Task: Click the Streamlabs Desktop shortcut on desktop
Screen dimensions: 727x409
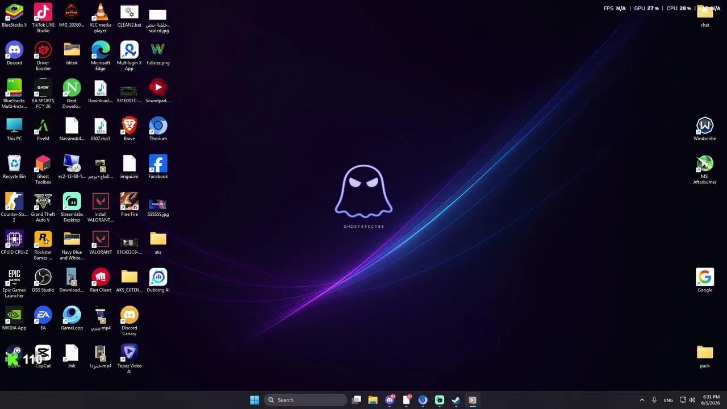Action: click(72, 208)
